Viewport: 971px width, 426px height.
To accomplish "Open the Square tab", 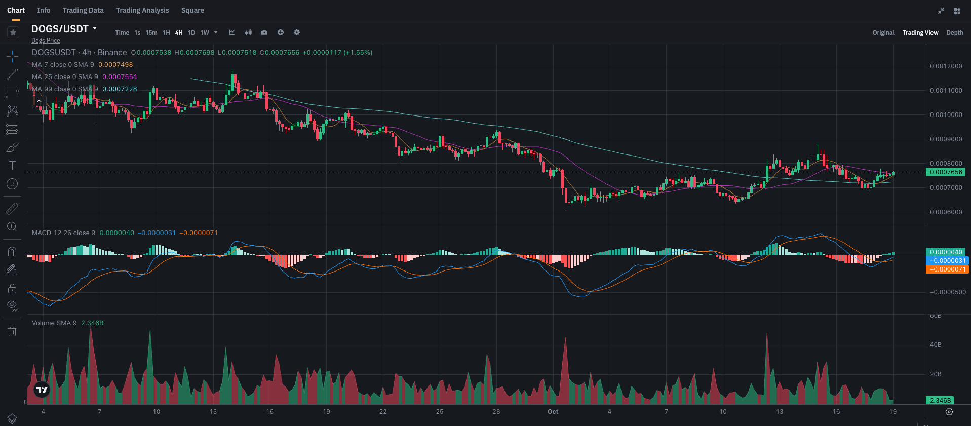I will pyautogui.click(x=193, y=10).
